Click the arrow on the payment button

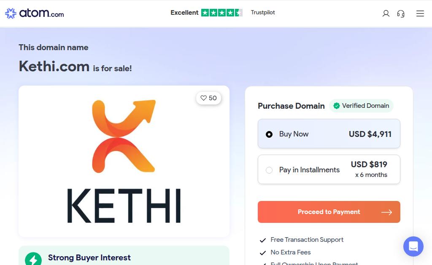386,212
